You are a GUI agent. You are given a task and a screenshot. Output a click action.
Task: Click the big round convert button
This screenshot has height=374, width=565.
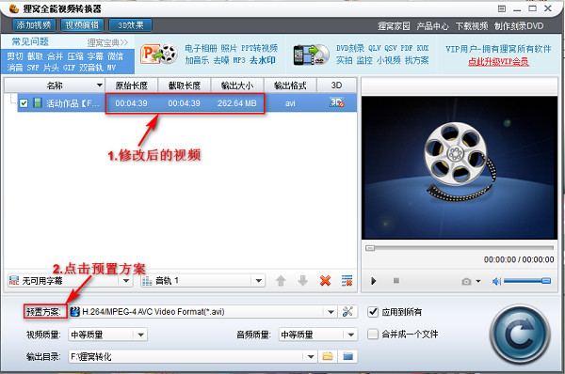click(x=520, y=335)
